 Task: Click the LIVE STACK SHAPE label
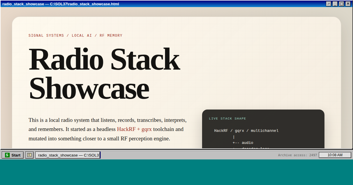[x=227, y=119]
